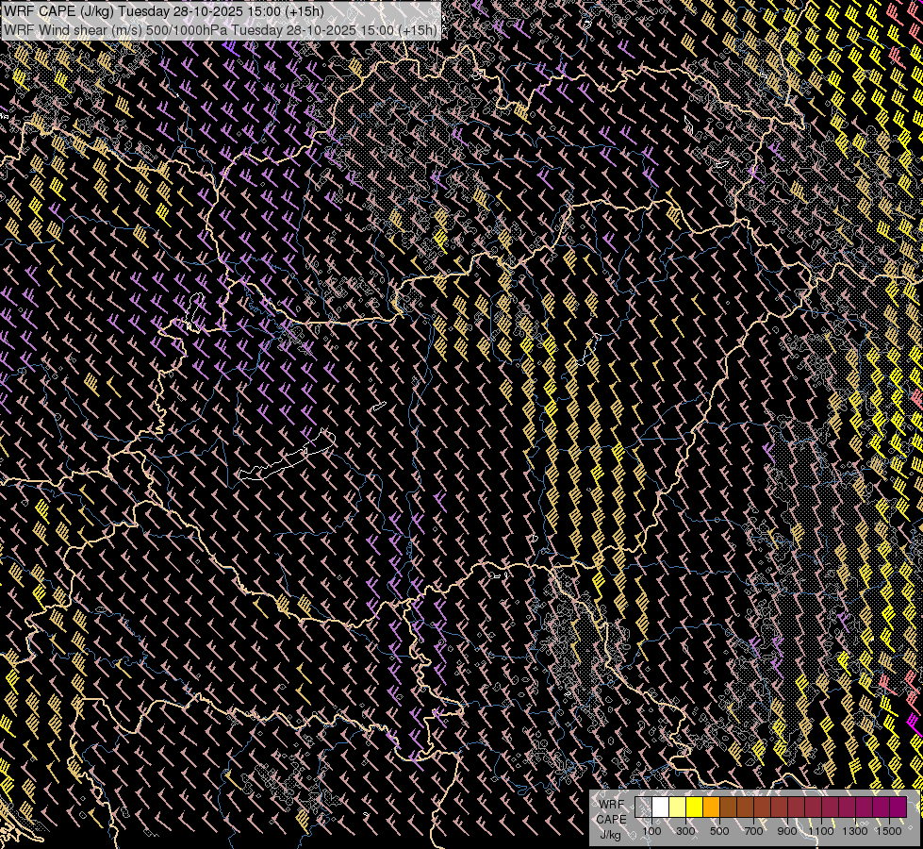Click the 700 value on legend scale
Image resolution: width=923 pixels, height=849 pixels.
coord(753,831)
